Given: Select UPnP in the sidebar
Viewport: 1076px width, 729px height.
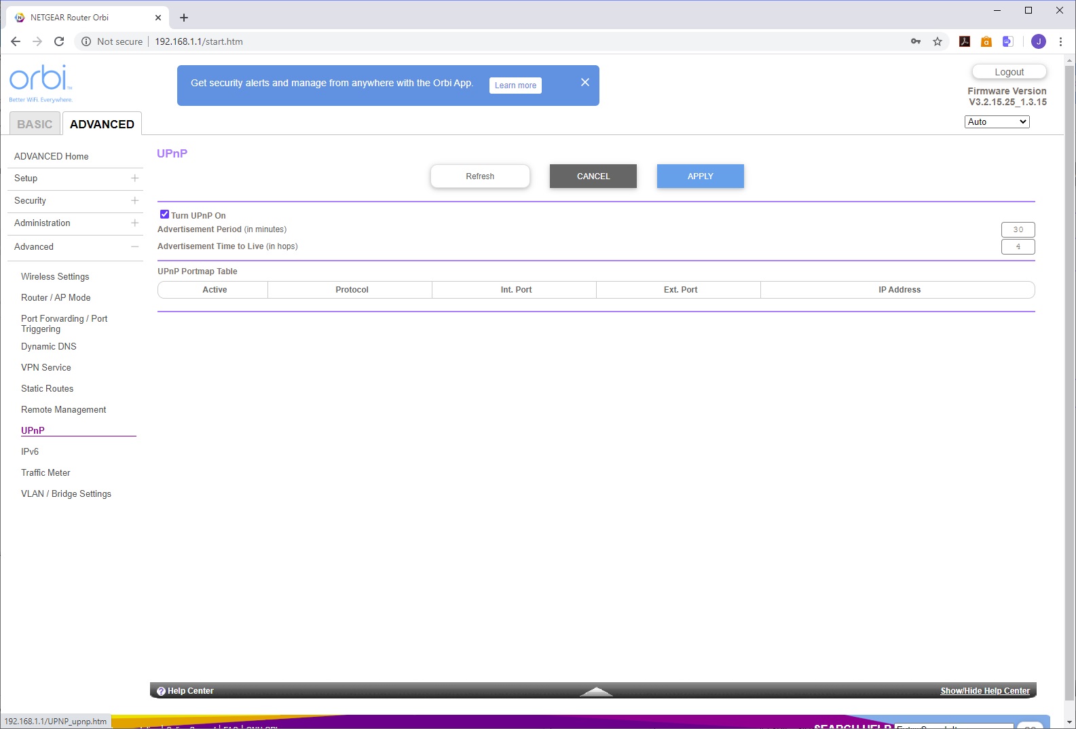Looking at the screenshot, I should point(33,431).
